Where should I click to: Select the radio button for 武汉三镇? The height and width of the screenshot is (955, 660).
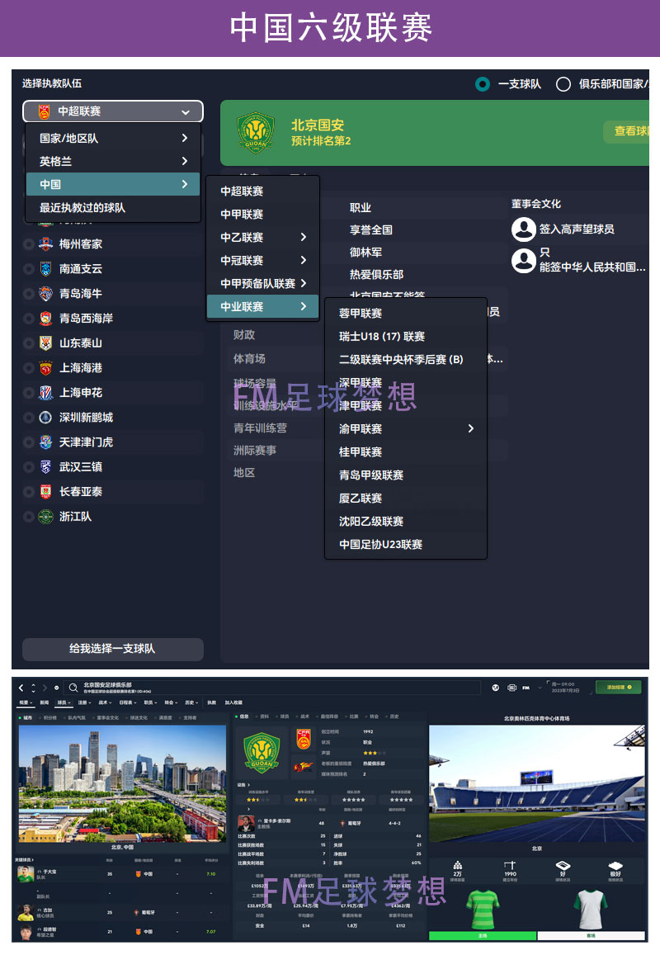point(28,467)
